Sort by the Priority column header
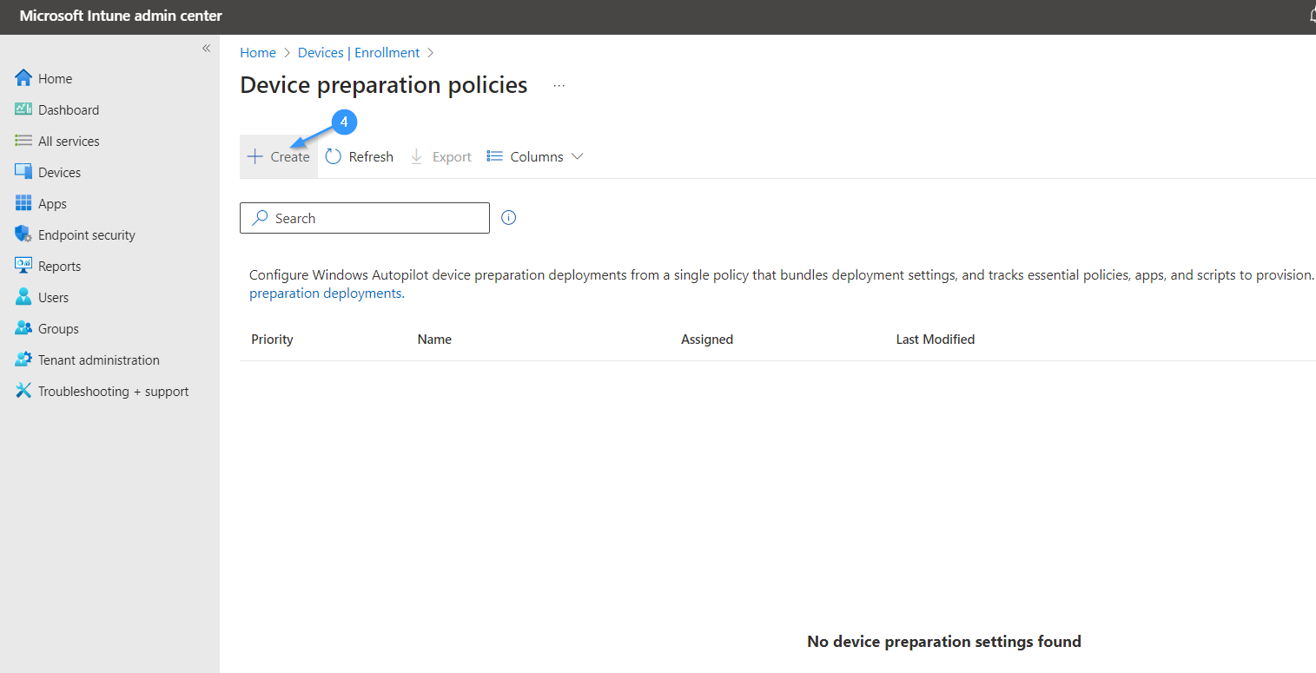Image resolution: width=1316 pixels, height=673 pixels. [272, 339]
